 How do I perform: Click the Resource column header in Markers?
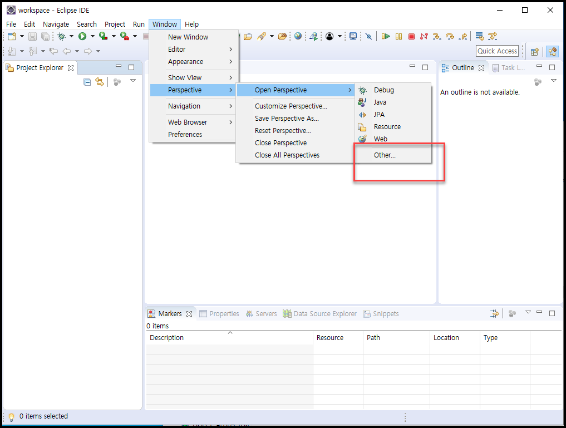338,338
